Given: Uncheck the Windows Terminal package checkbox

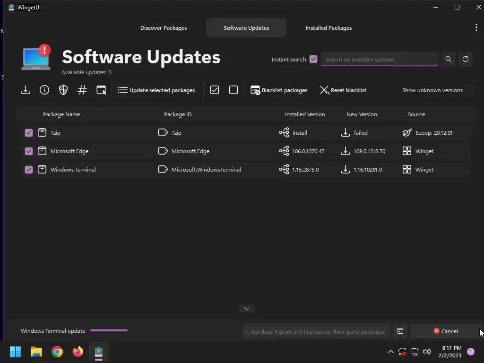Looking at the screenshot, I should tap(29, 170).
